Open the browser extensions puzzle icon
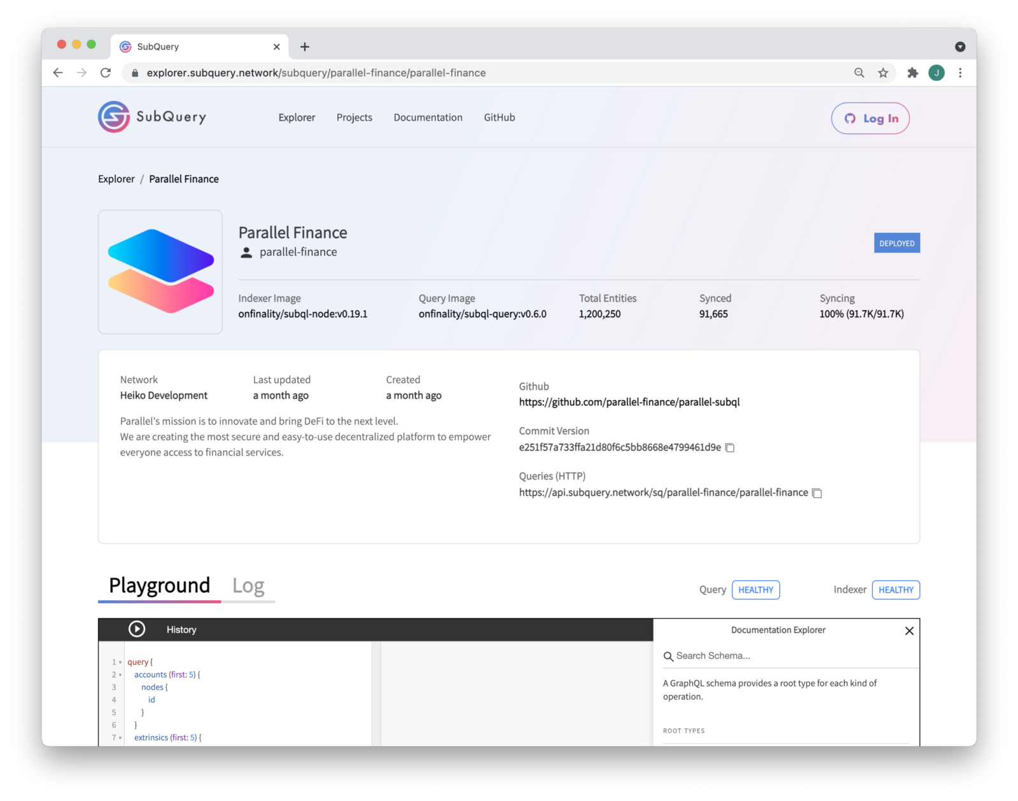The width and height of the screenshot is (1018, 801). click(x=912, y=73)
